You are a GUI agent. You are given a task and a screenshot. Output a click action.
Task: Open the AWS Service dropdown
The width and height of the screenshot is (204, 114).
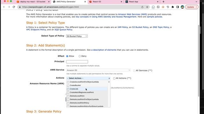[x=98, y=70]
